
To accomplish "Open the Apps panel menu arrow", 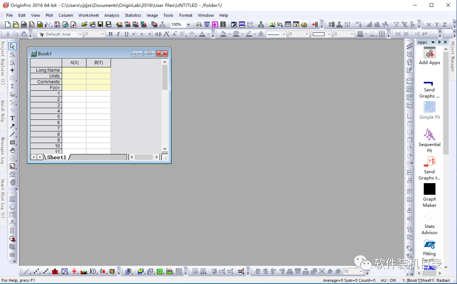I will [x=433, y=43].
